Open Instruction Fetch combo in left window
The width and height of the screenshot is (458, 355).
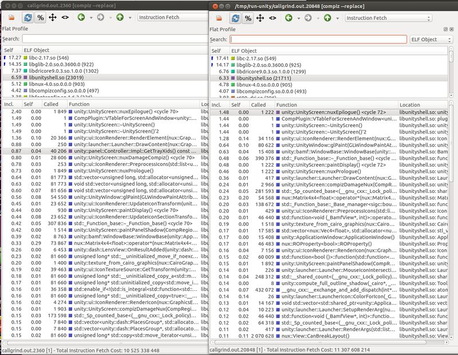pyautogui.click(x=173, y=17)
